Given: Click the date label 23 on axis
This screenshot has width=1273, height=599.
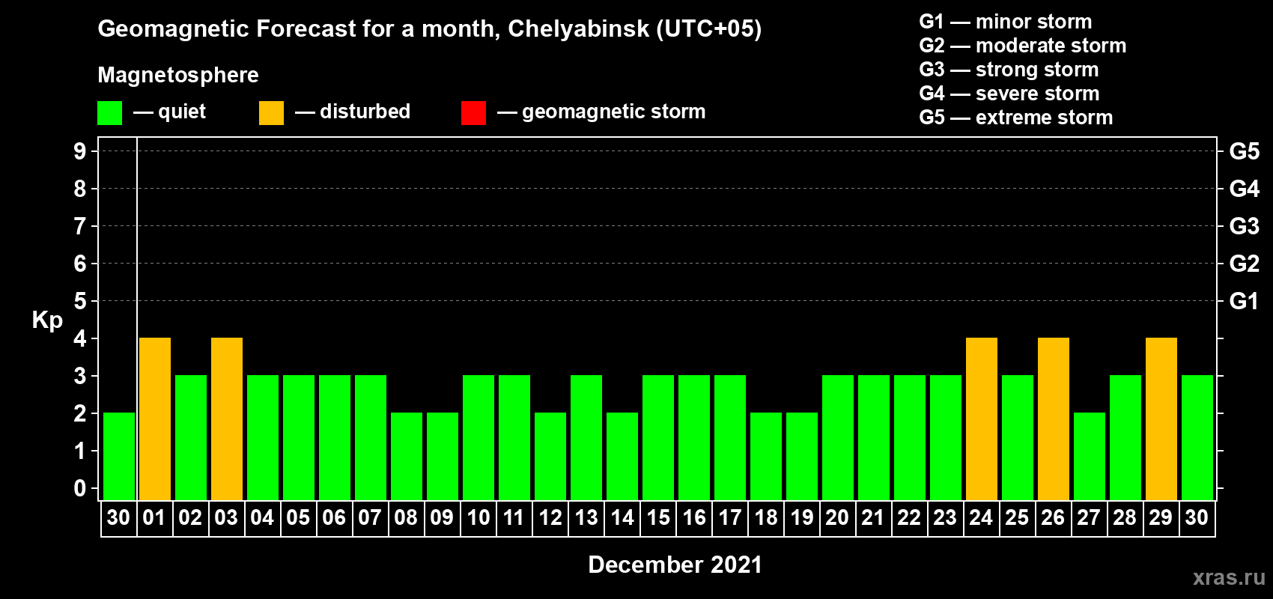Looking at the screenshot, I should coord(945,518).
